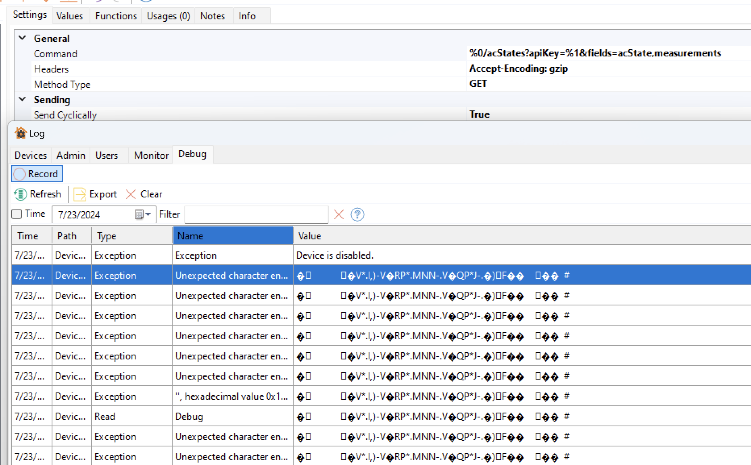Click the Refresh icon in log toolbar
Image resolution: width=751 pixels, height=465 pixels.
tap(20, 194)
